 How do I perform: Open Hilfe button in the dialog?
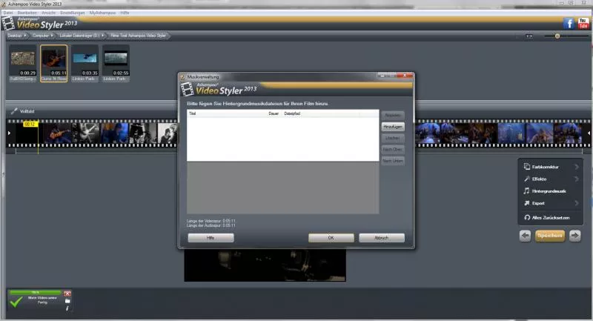coord(211,238)
